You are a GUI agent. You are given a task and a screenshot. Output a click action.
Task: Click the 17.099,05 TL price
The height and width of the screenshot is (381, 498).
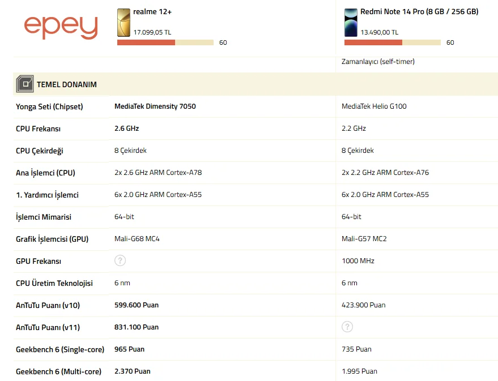pyautogui.click(x=152, y=32)
